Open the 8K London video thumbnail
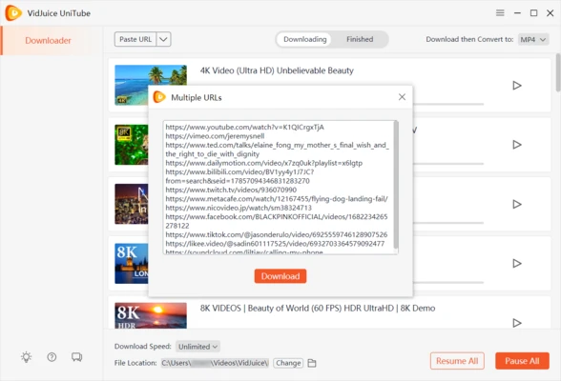This screenshot has width=561, height=381. [x=132, y=264]
